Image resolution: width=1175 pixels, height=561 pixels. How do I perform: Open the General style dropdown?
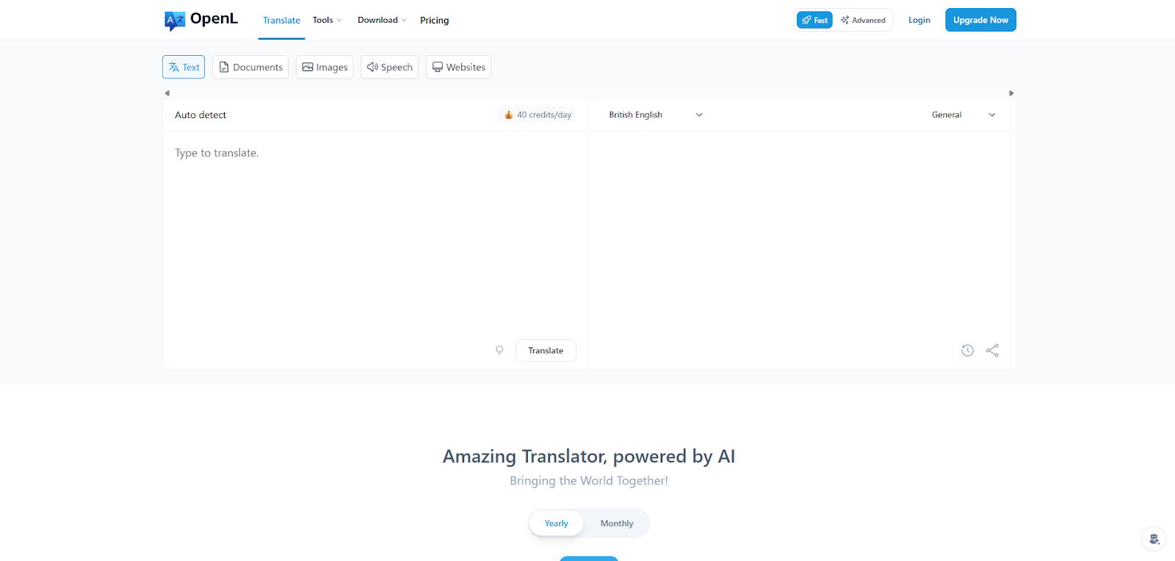(963, 115)
